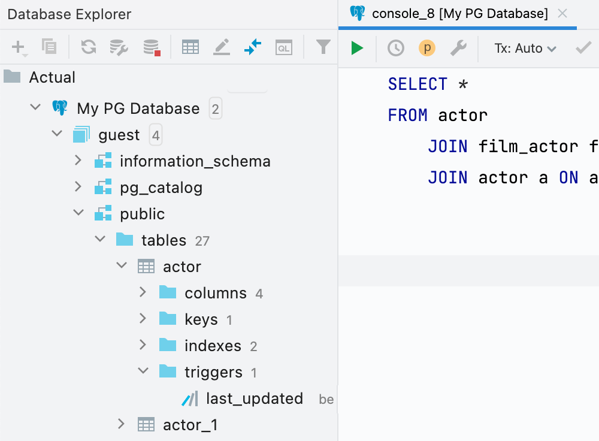The width and height of the screenshot is (599, 441).
Task: Select the last_updated trigger
Action: 254,398
